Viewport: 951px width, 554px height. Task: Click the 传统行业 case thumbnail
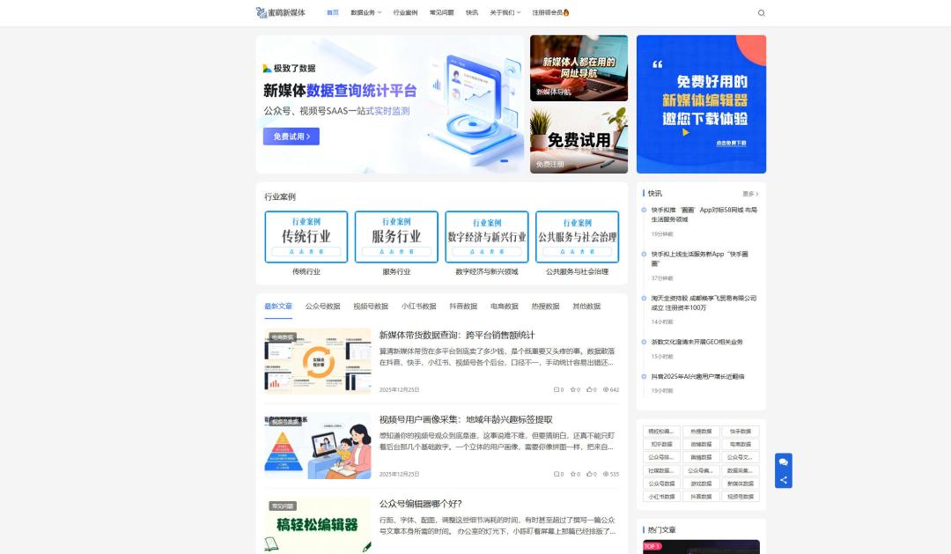tap(306, 236)
